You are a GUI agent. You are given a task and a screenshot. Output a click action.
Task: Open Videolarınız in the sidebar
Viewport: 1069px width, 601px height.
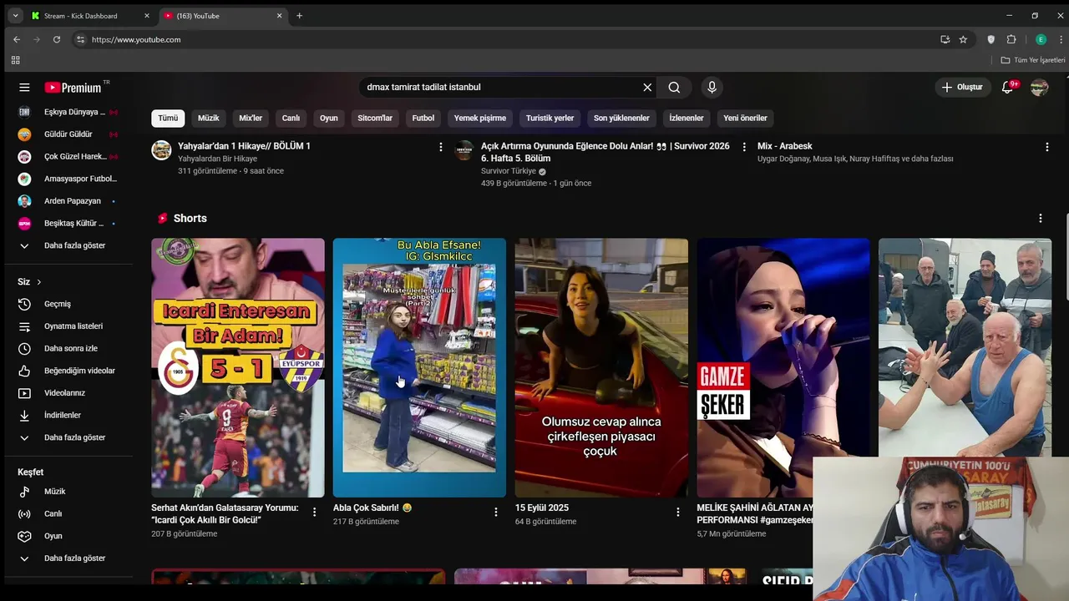point(68,393)
